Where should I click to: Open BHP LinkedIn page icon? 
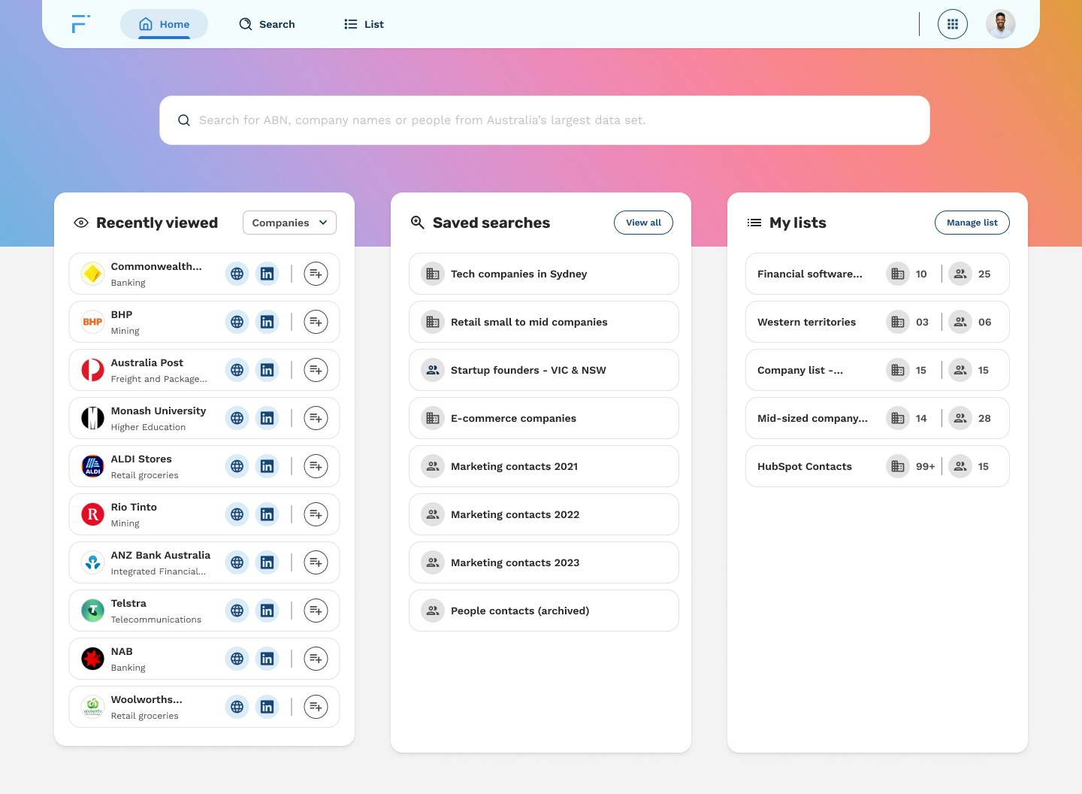267,322
